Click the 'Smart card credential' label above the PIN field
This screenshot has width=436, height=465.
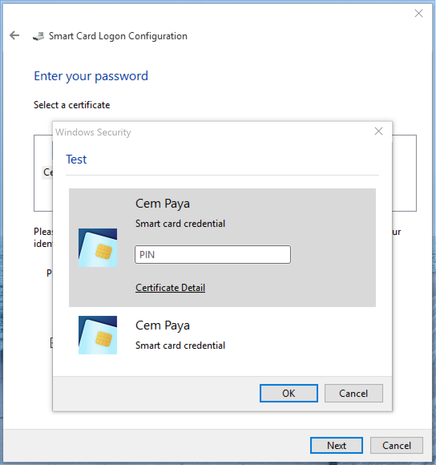180,224
